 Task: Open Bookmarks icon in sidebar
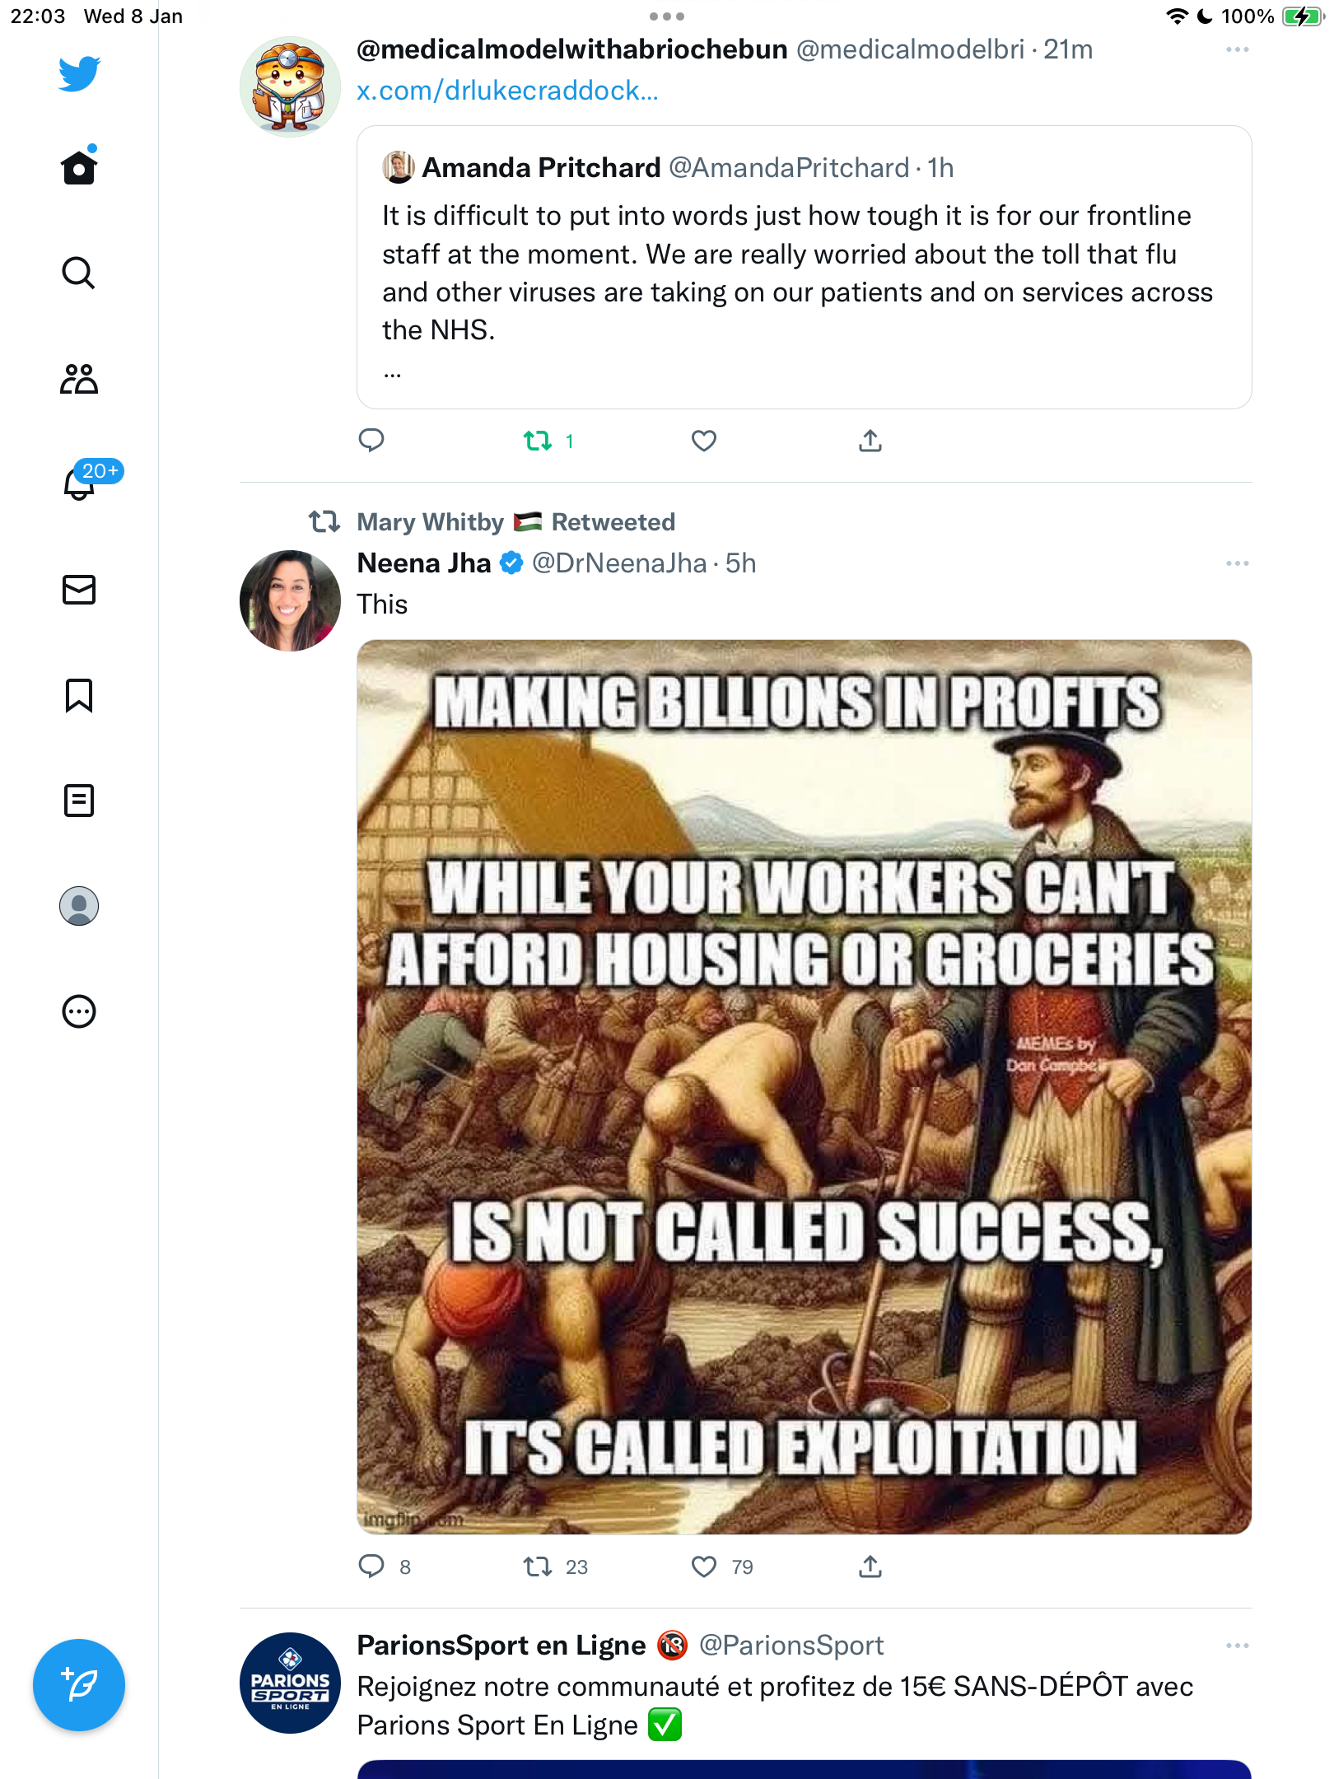[x=79, y=695]
